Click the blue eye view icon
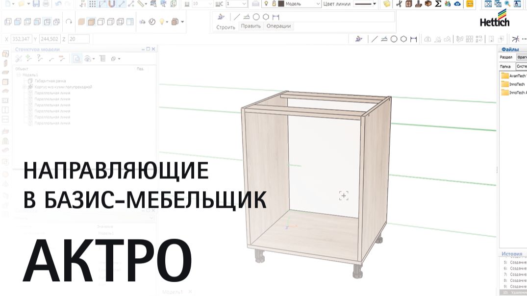 [x=457, y=4]
